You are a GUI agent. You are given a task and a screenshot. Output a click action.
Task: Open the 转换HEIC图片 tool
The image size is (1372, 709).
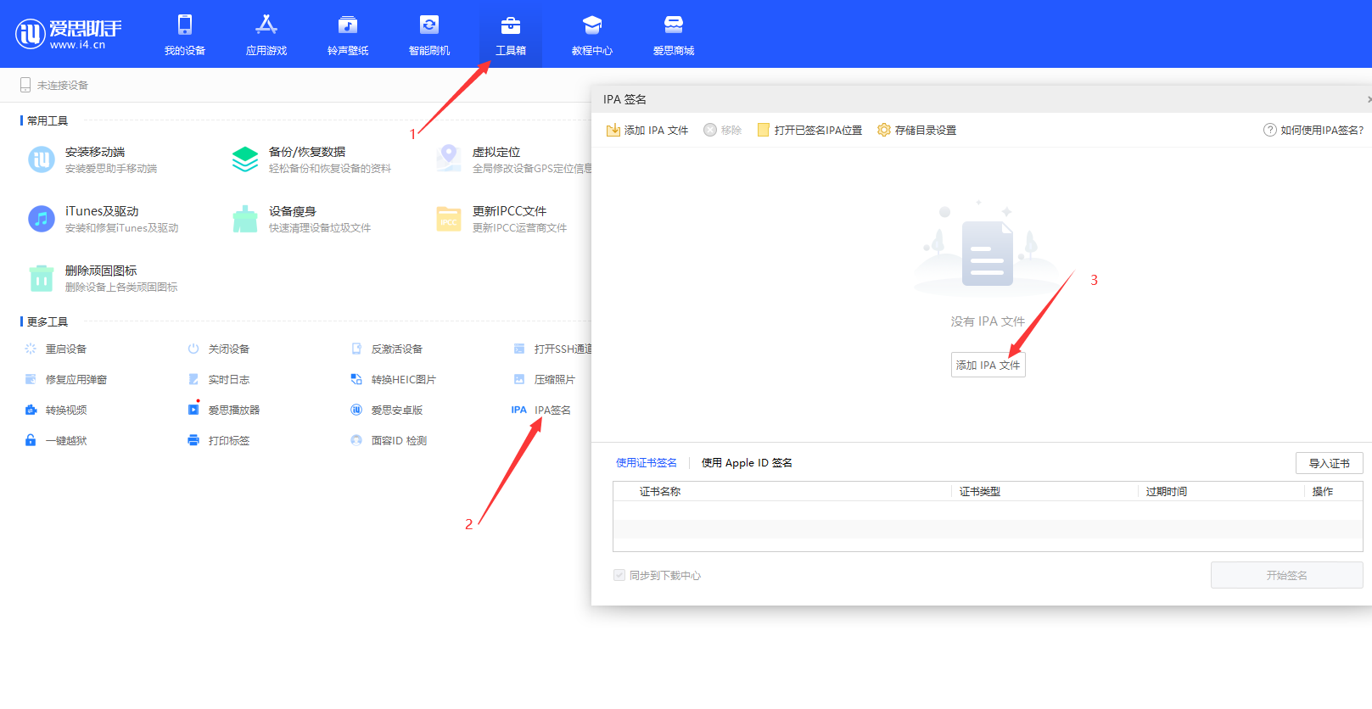pyautogui.click(x=394, y=379)
